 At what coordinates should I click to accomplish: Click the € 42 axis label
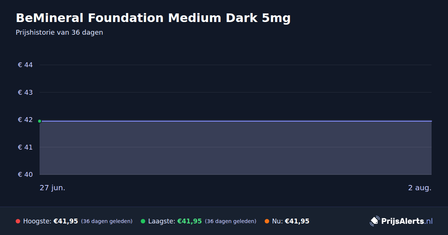pyautogui.click(x=25, y=120)
